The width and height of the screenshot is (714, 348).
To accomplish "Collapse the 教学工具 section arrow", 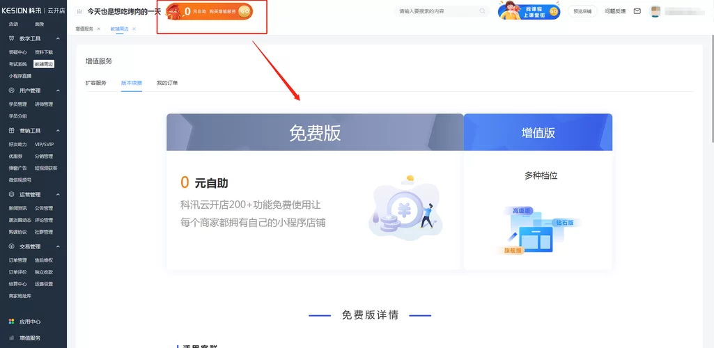I will point(58,39).
